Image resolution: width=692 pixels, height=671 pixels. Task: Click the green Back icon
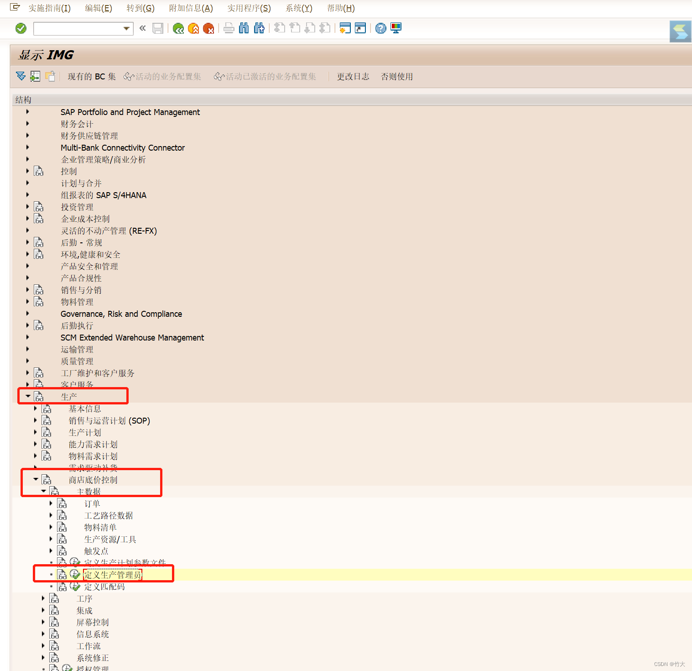tap(178, 28)
